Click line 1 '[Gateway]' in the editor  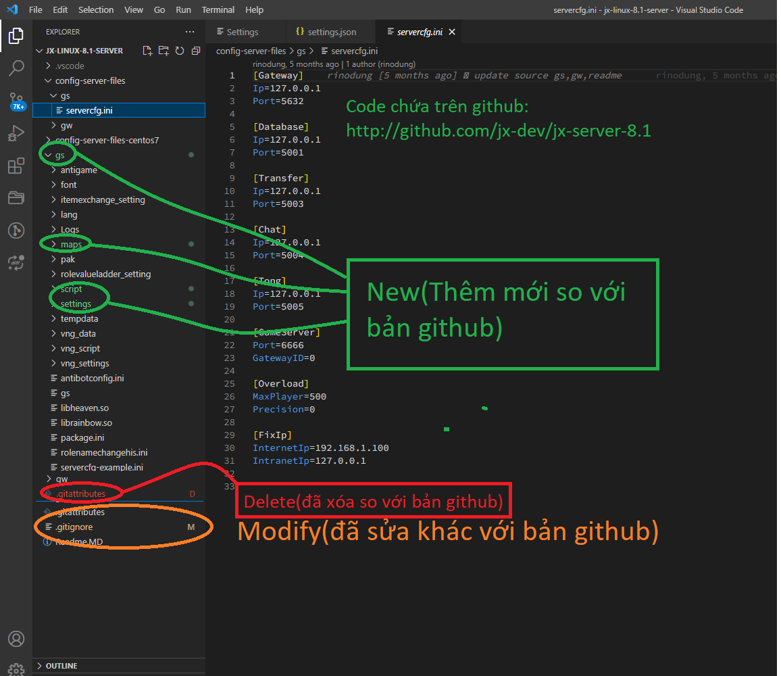coord(278,75)
